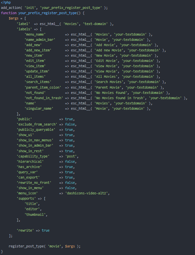Click the 'movie' post type string
The height and width of the screenshot is (255, 195).
tap(54, 246)
